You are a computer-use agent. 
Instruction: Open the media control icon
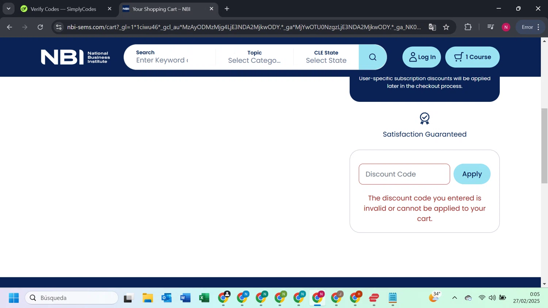pyautogui.click(x=491, y=27)
